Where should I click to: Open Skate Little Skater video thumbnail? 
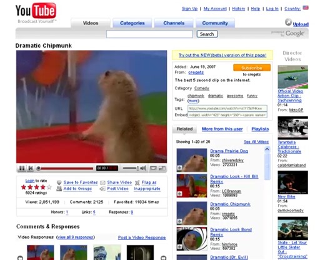[292, 228]
